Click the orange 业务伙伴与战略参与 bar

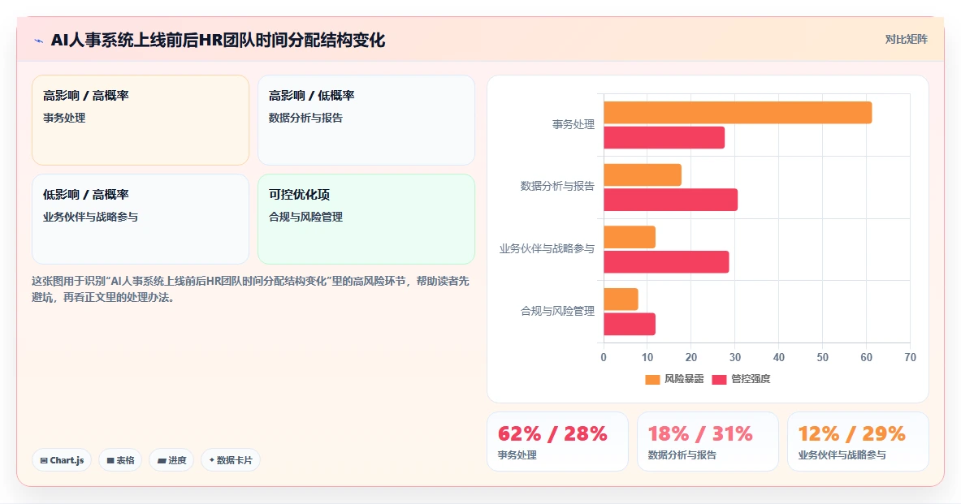coord(630,237)
